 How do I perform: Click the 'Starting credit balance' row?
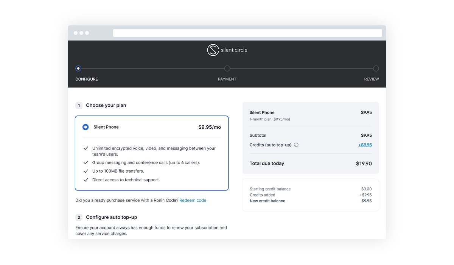click(311, 189)
